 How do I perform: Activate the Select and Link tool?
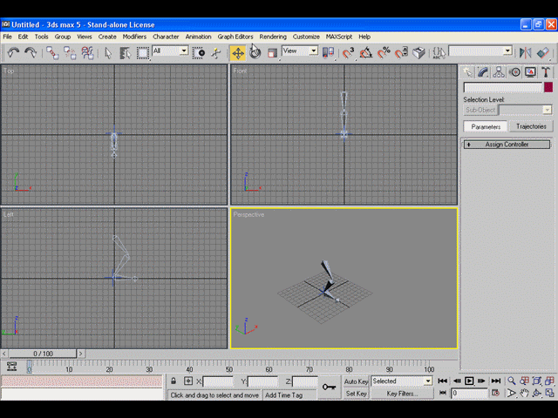click(52, 53)
